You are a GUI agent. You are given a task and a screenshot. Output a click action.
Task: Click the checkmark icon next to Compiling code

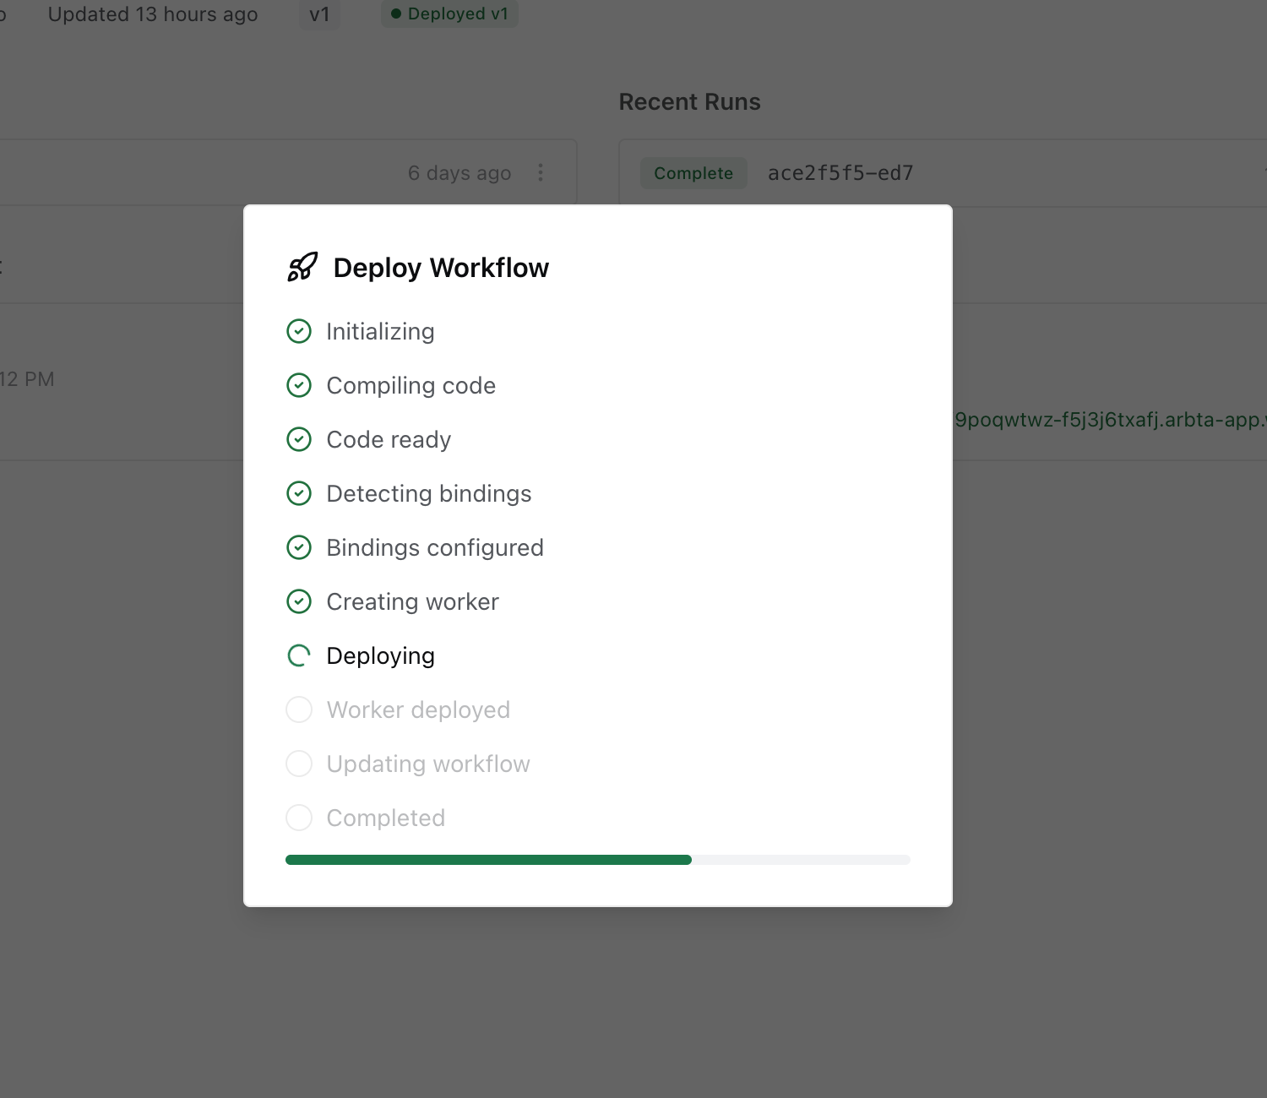299,385
